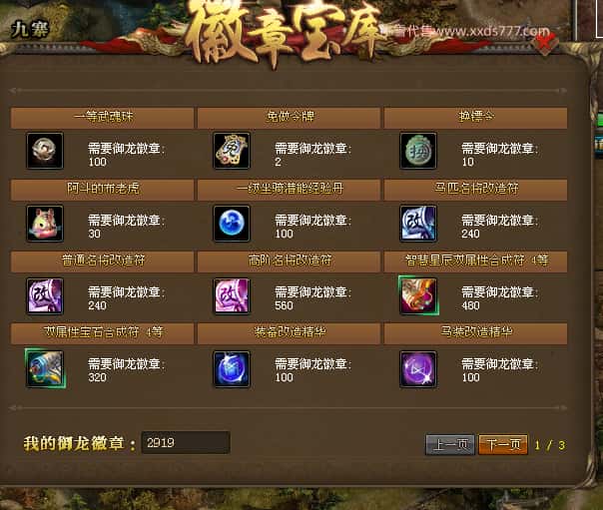
Task: Choose the purple 普通名将改造符 icon
Action: (45, 295)
